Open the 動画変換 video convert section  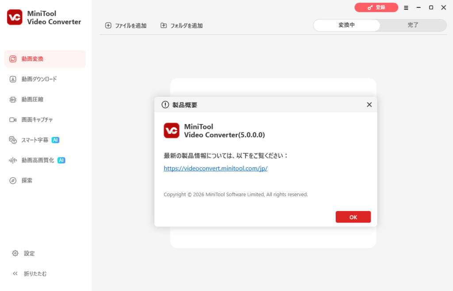click(x=45, y=59)
